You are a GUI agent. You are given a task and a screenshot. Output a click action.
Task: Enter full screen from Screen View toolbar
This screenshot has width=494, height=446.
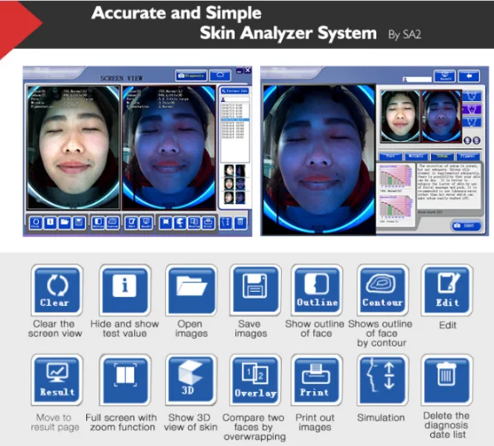click(166, 223)
